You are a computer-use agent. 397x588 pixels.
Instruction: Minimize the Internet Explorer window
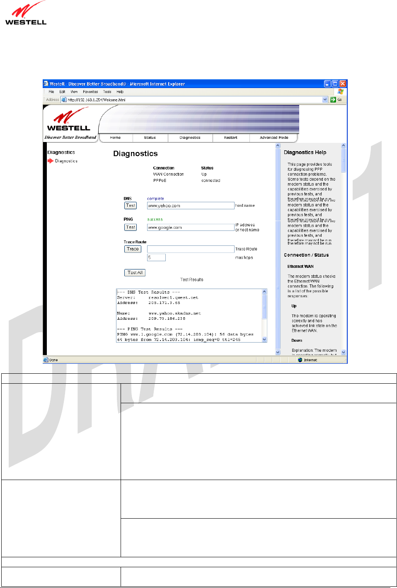pyautogui.click(x=327, y=83)
